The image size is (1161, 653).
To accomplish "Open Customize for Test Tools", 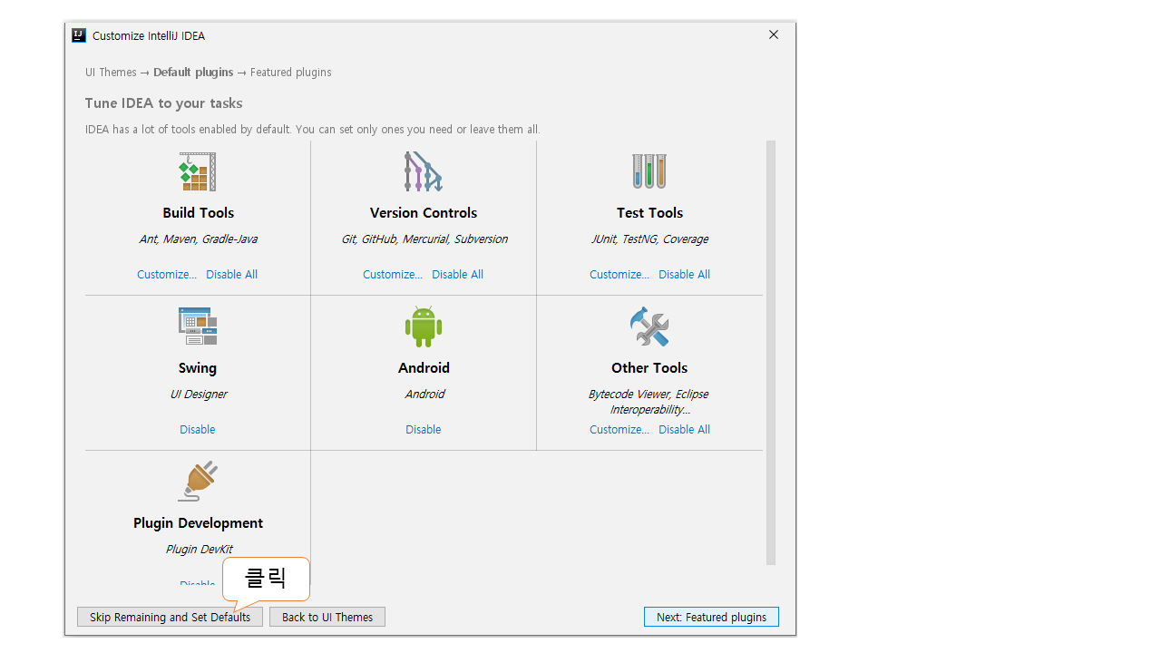I will 620,275.
